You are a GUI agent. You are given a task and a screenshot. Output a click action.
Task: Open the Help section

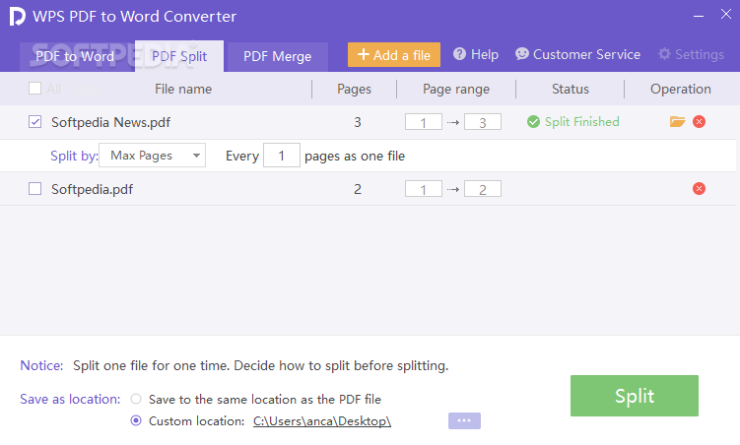[x=476, y=54]
